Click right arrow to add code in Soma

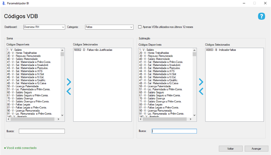coord(69,82)
